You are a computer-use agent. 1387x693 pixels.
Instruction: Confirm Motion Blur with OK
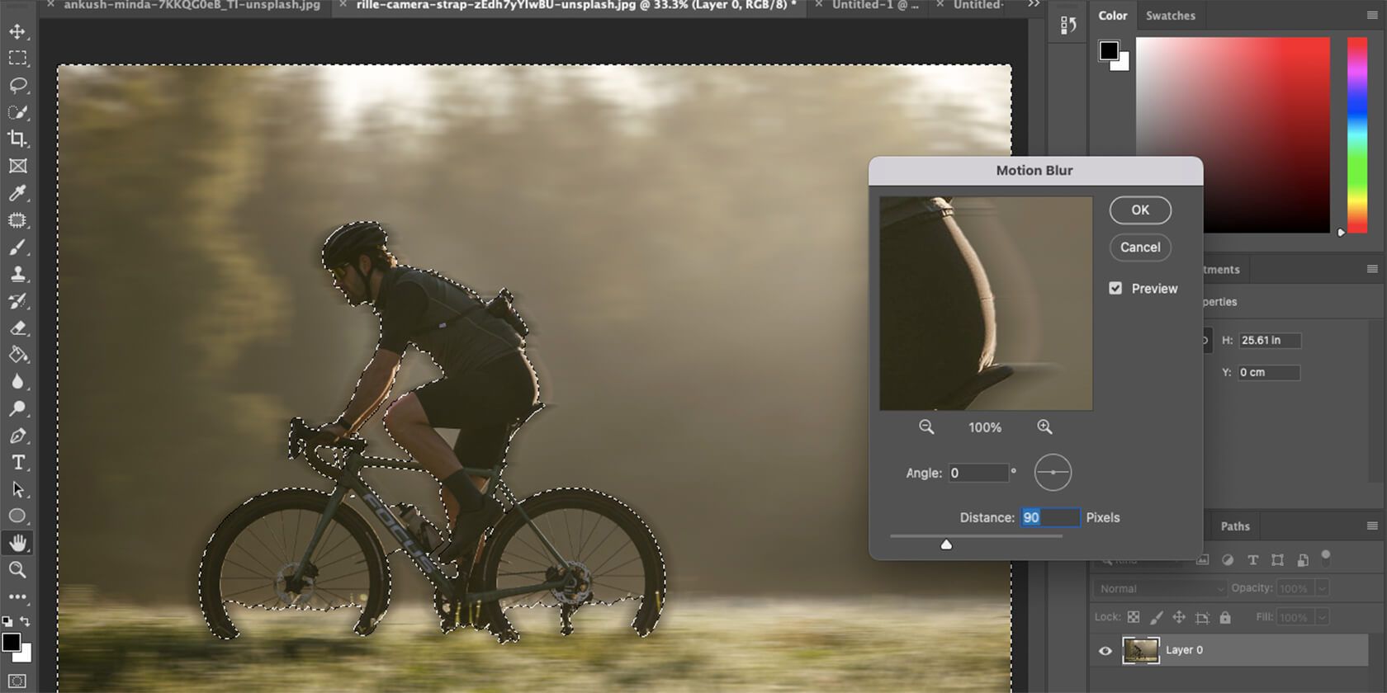point(1139,210)
